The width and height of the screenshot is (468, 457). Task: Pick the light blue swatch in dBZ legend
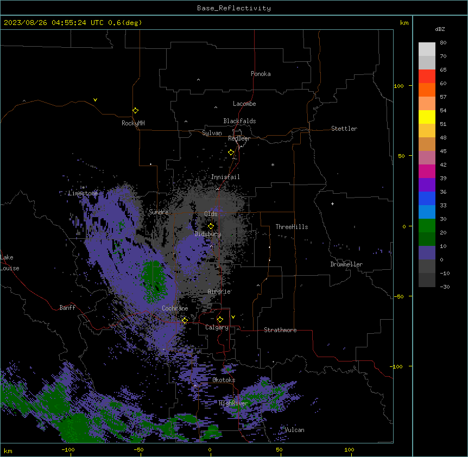[x=427, y=212]
